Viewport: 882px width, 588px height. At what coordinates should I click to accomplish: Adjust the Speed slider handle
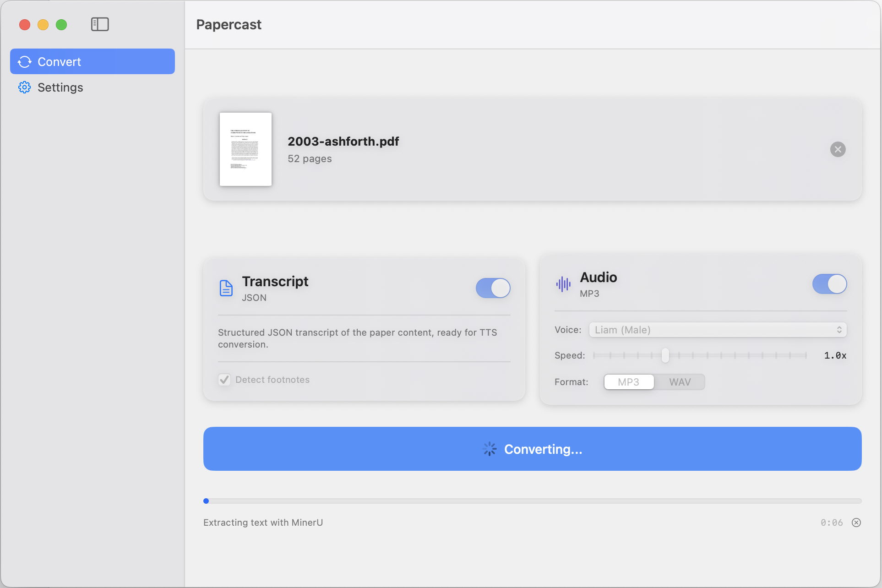click(665, 355)
